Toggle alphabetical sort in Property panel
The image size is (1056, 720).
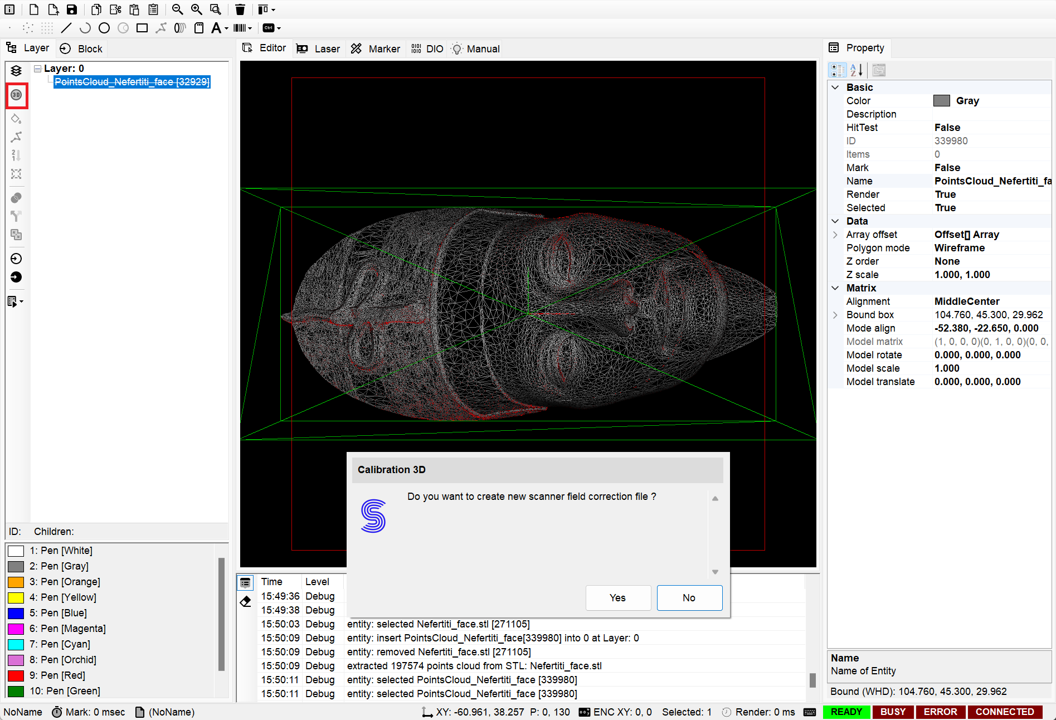[857, 70]
